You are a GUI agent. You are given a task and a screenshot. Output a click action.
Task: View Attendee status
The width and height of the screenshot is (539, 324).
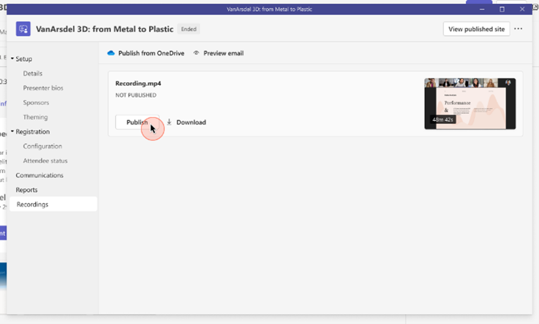[x=45, y=160]
